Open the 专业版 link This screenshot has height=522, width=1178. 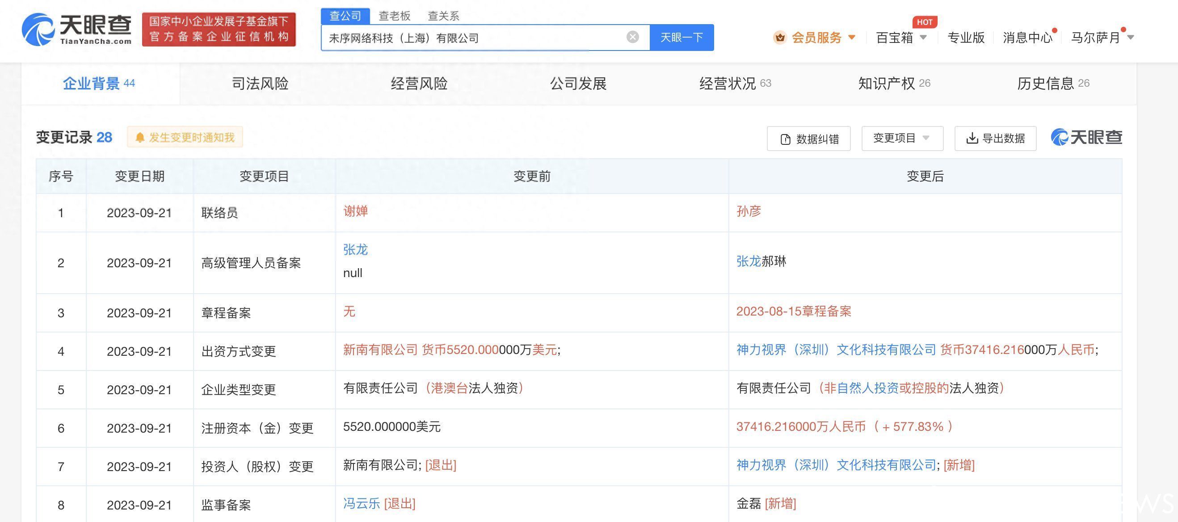coord(966,38)
